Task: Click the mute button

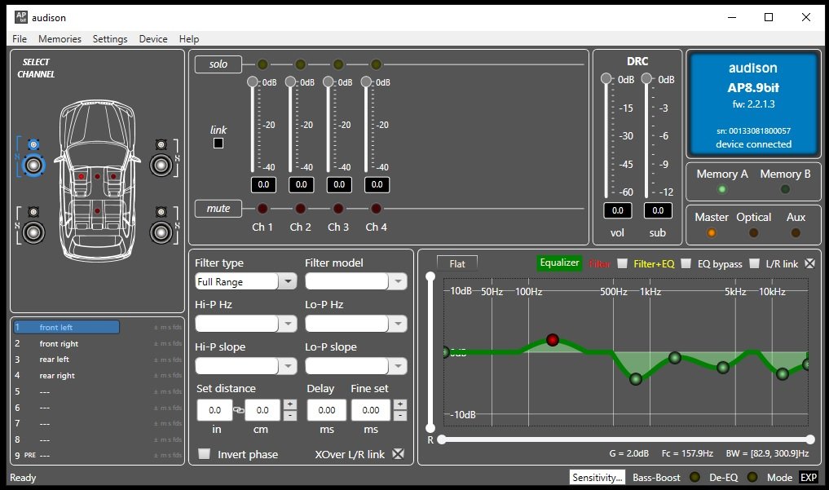Action: click(x=218, y=209)
